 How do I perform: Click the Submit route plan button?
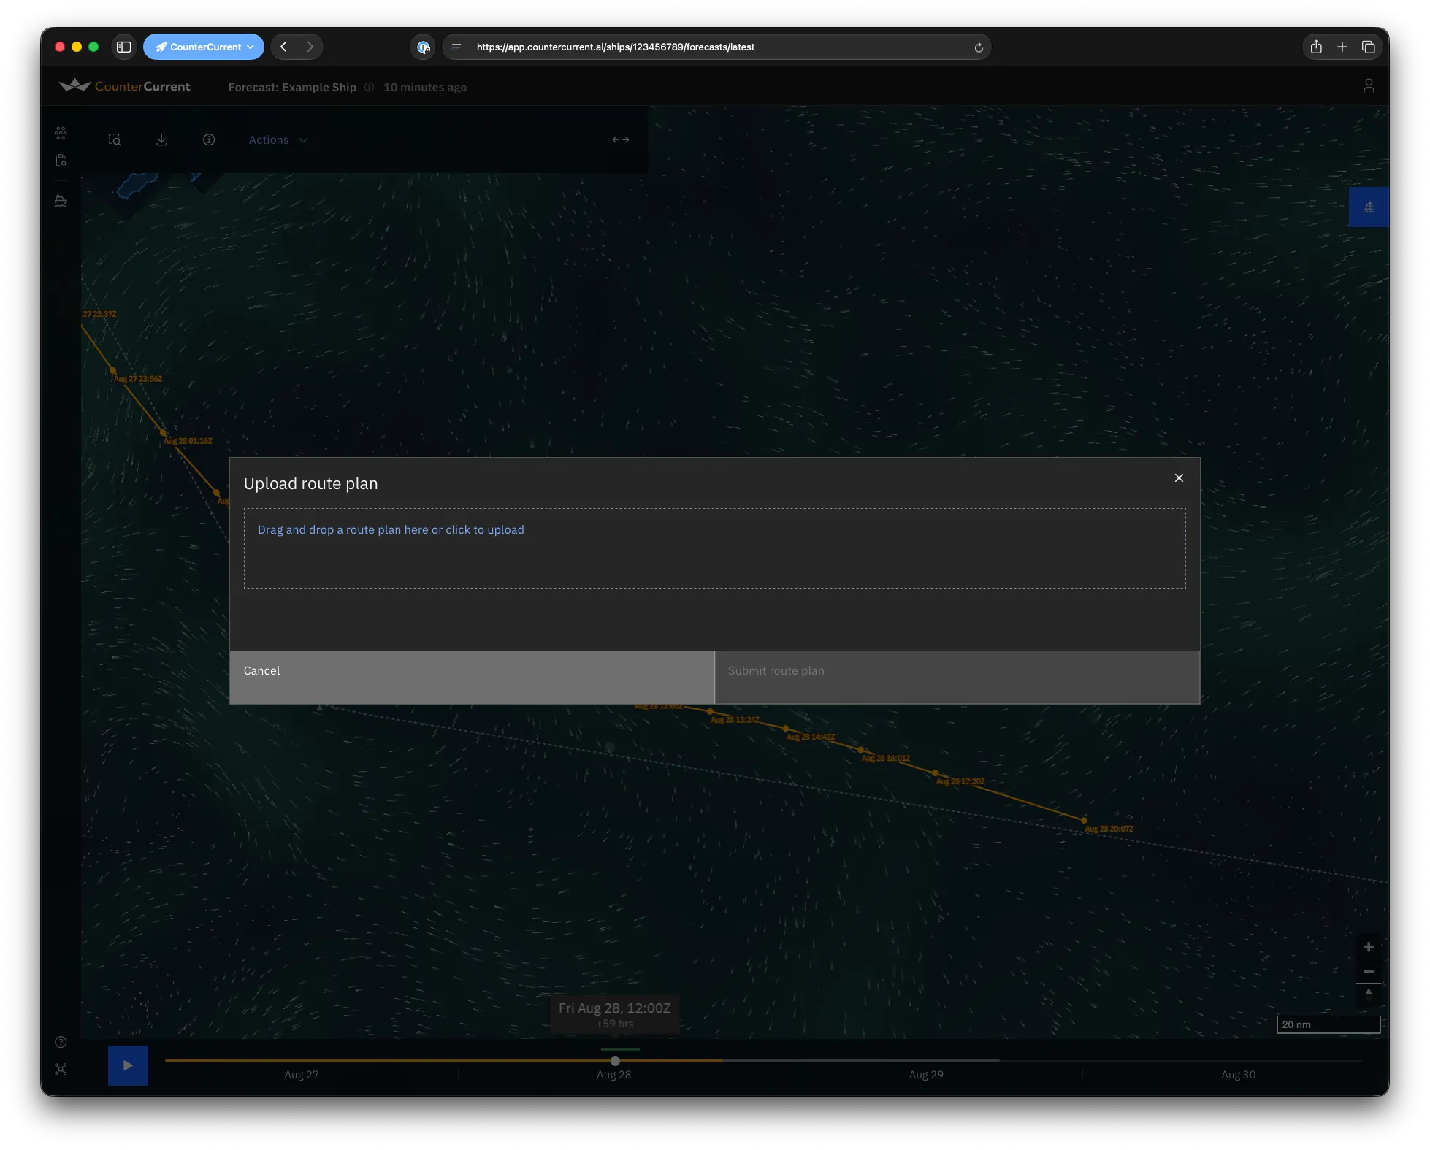[957, 677]
